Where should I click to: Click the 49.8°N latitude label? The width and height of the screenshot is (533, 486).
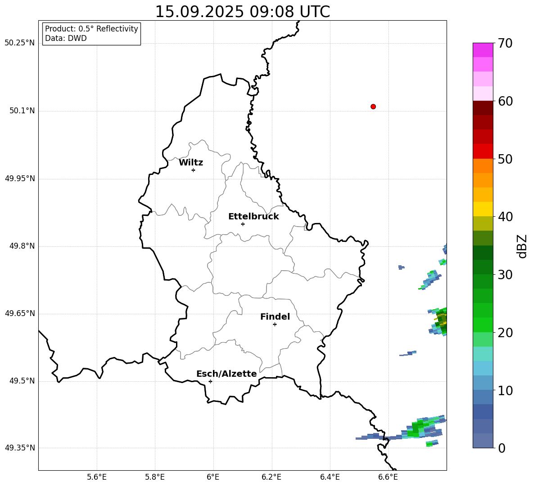click(x=22, y=246)
